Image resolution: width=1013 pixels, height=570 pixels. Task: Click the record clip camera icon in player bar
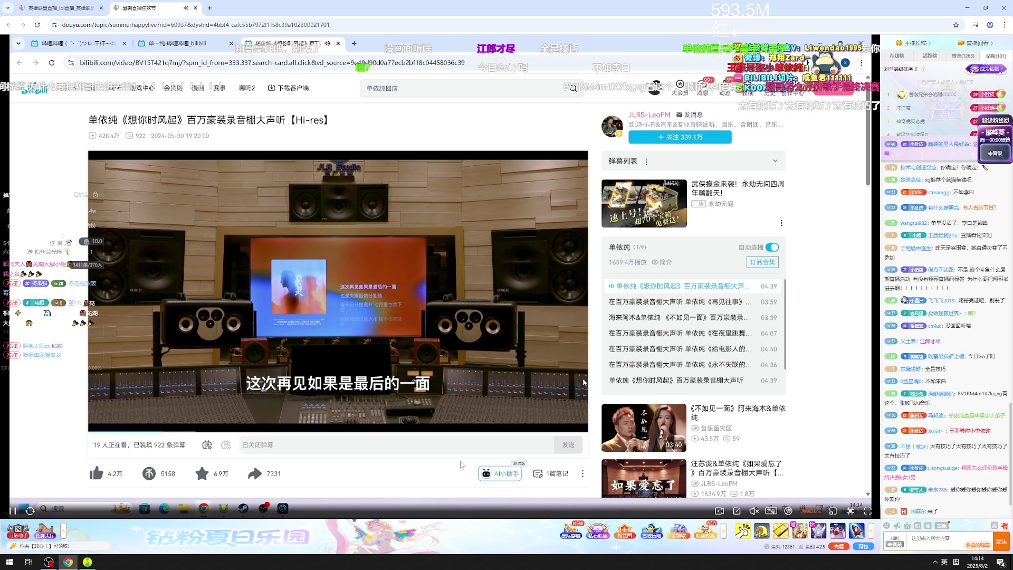coord(719,511)
